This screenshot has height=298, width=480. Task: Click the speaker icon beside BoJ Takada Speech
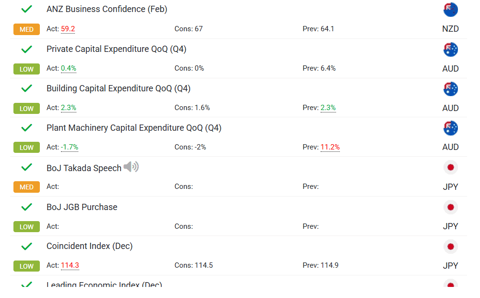coord(131,167)
